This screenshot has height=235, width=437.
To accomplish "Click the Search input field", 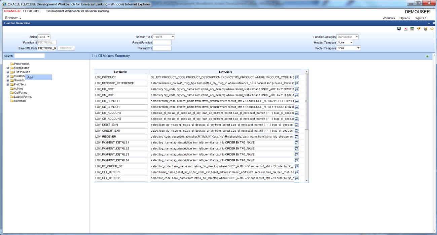I will coord(29,56).
